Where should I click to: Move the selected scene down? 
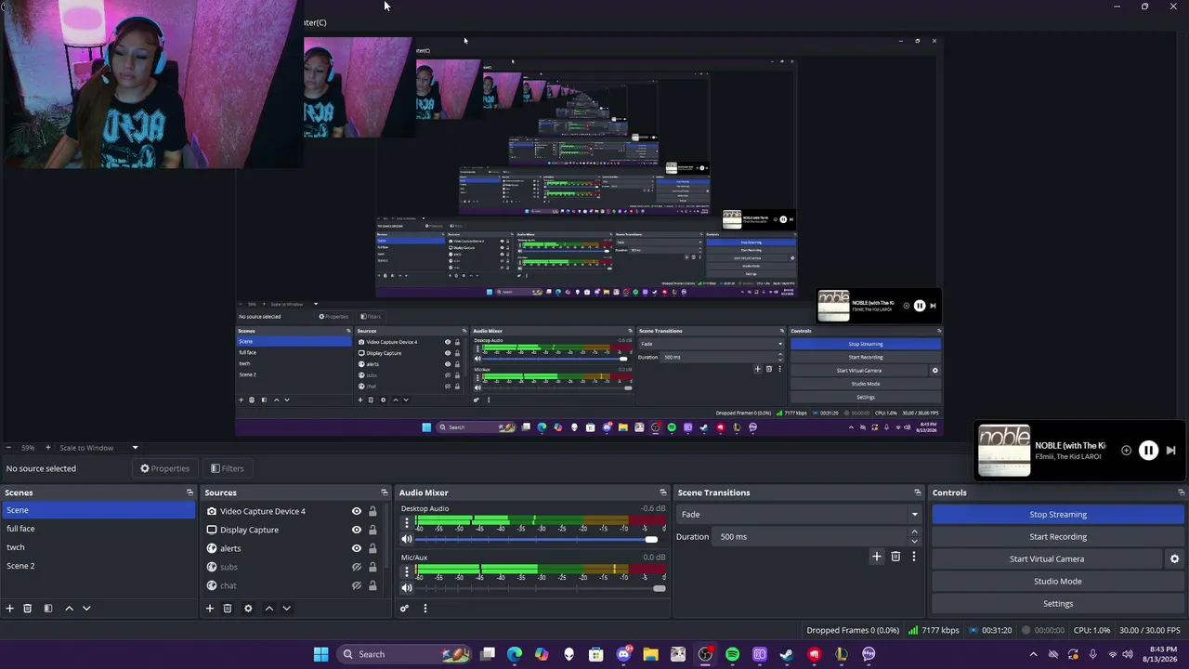86,609
